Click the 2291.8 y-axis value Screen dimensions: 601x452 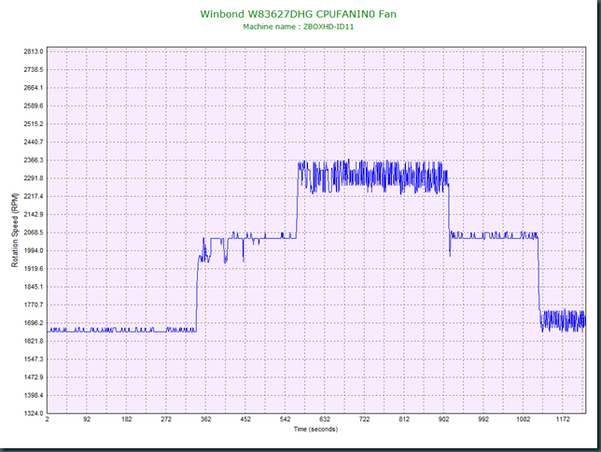click(x=34, y=178)
